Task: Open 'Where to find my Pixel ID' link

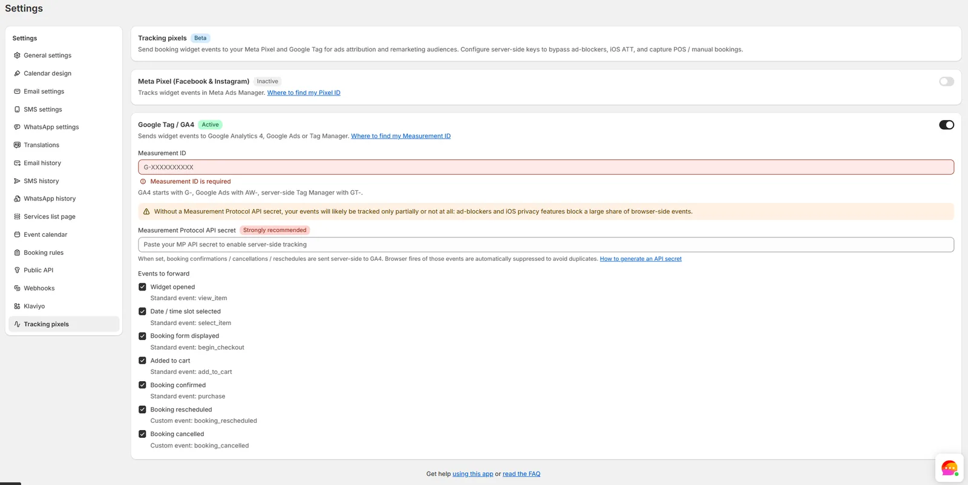Action: pos(304,93)
